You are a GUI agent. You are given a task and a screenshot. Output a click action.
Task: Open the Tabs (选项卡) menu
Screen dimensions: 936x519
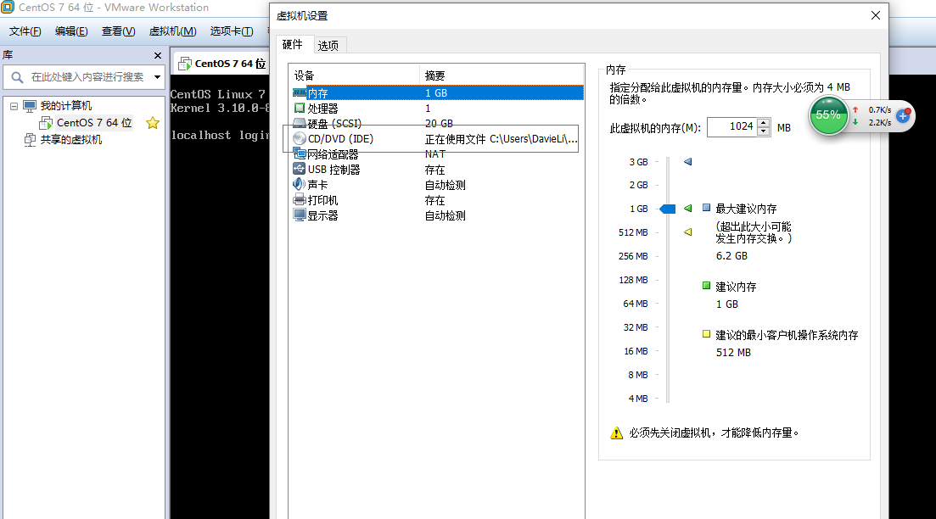[232, 31]
